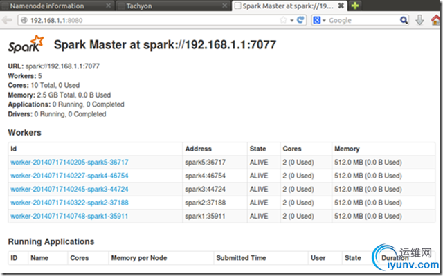The width and height of the screenshot is (443, 276).
Task: Click the cores value in the spark3 row
Action: pos(298,189)
